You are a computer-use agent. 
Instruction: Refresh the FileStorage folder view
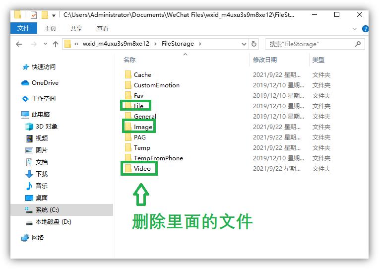pyautogui.click(x=254, y=44)
